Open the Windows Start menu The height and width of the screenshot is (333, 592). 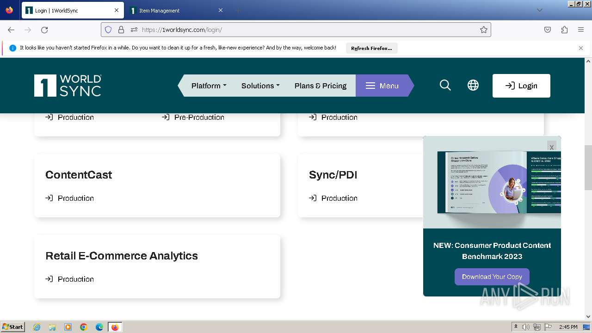[13, 327]
